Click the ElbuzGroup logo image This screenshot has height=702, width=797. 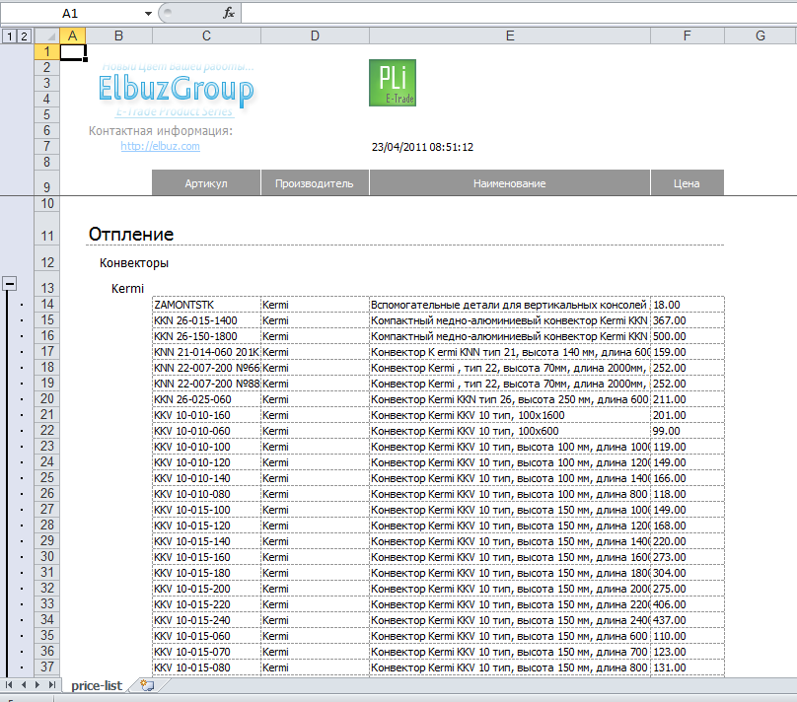[176, 90]
